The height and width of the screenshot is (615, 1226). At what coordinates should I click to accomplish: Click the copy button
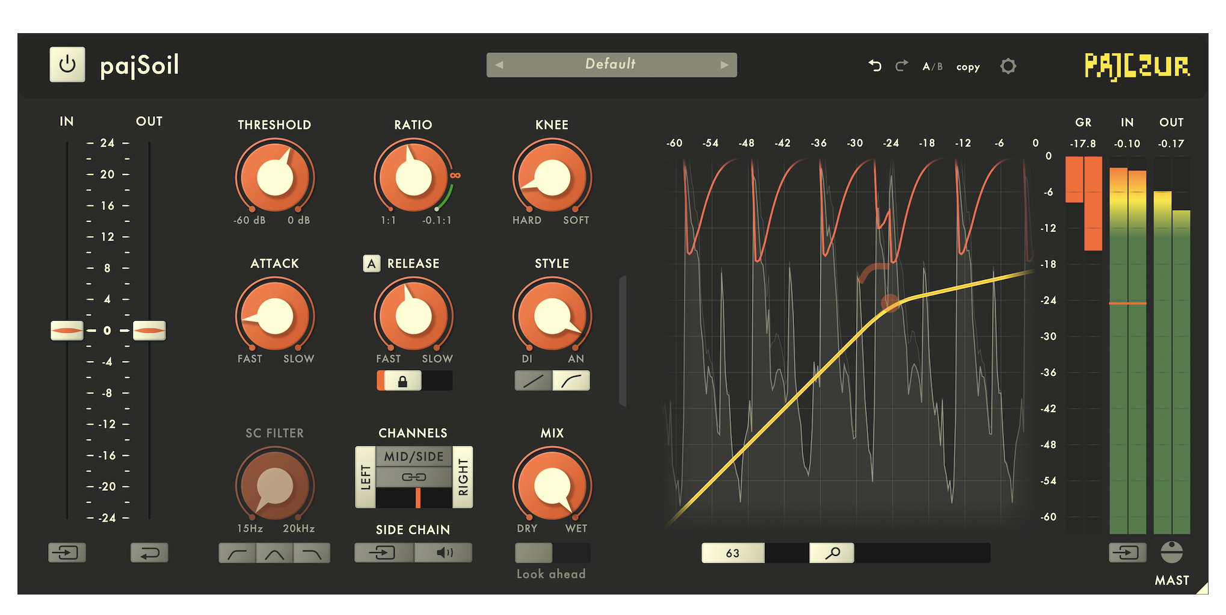point(968,67)
